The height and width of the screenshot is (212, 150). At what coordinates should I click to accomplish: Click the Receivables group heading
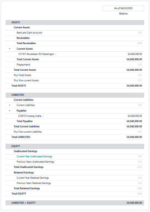[23, 38]
